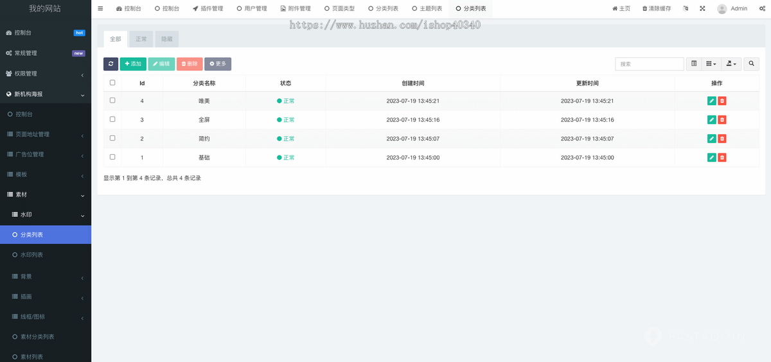Click 正常 status in the 唯美 row

pos(286,101)
